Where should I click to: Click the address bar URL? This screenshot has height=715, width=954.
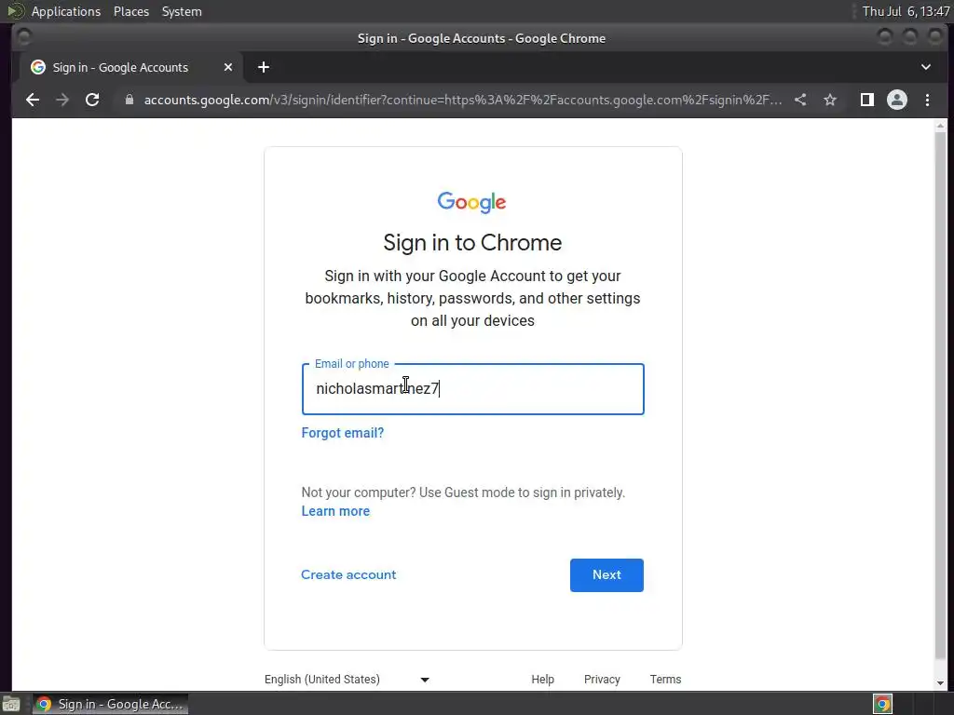tap(462, 100)
